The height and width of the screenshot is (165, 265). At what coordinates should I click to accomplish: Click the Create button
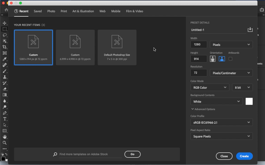point(244,156)
